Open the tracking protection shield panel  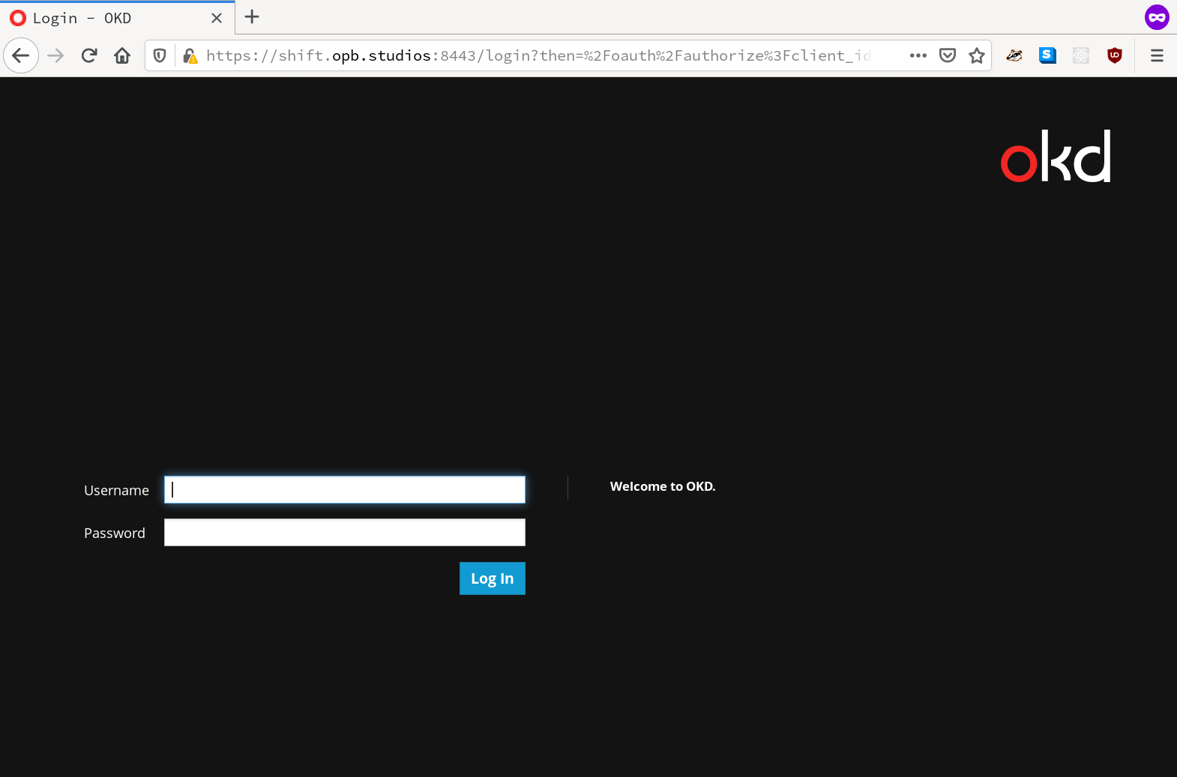tap(160, 55)
